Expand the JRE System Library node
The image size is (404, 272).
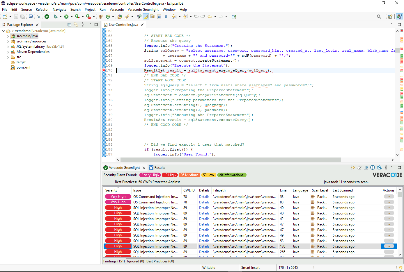(8, 47)
